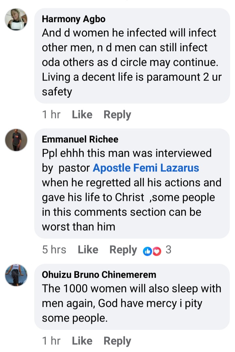This screenshot has height=352, width=235.
Task: Click the 1 hr timestamp under Ohuizu's comment
Action: 51,341
